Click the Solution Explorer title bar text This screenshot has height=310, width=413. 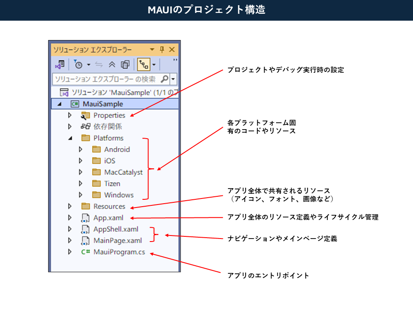click(92, 50)
